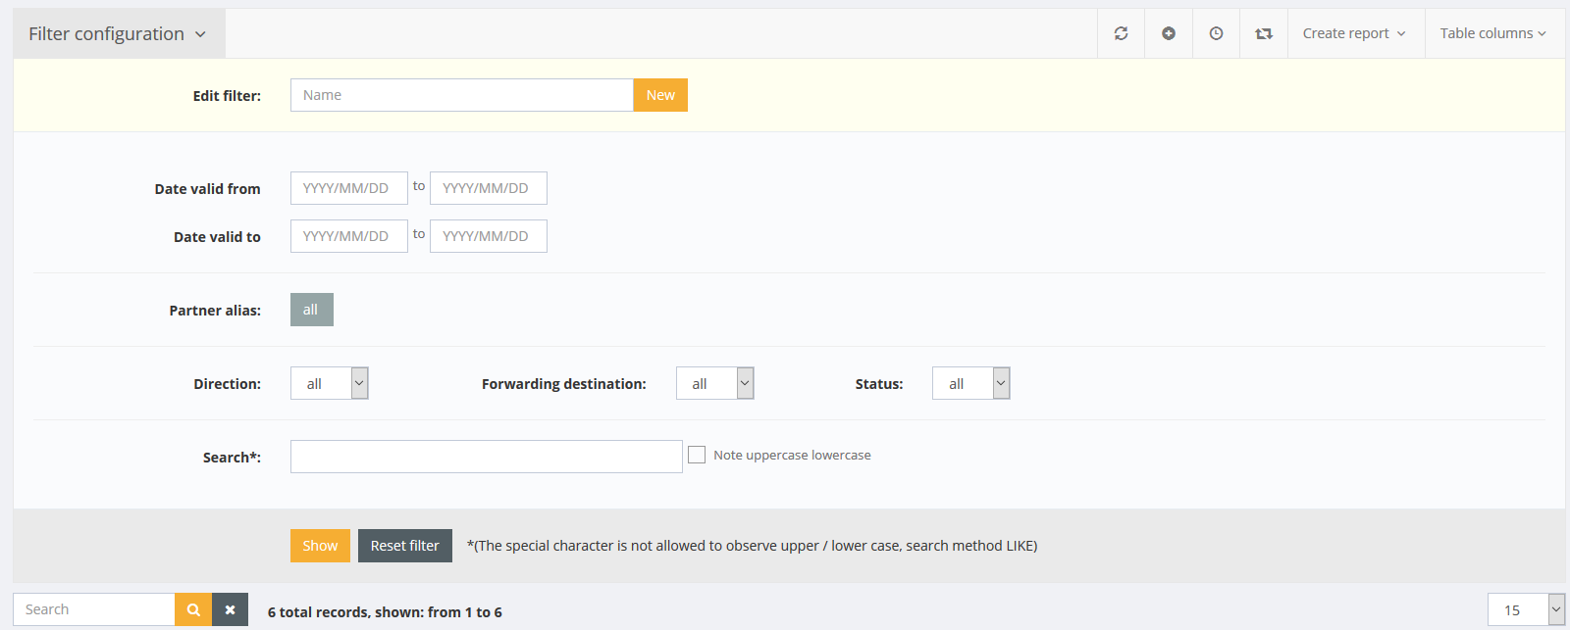Open the Table columns menu
Image resolution: width=1570 pixels, height=630 pixels.
pyautogui.click(x=1492, y=33)
